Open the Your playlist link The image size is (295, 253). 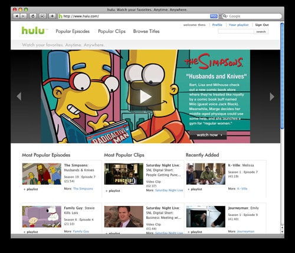pyautogui.click(x=239, y=25)
